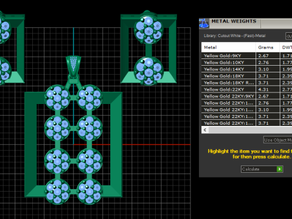The width and height of the screenshot is (292, 219).
Task: Select the Yellow Gold:10KY row
Action: point(246,63)
